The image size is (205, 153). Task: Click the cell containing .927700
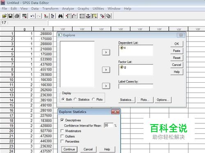tap(43, 131)
